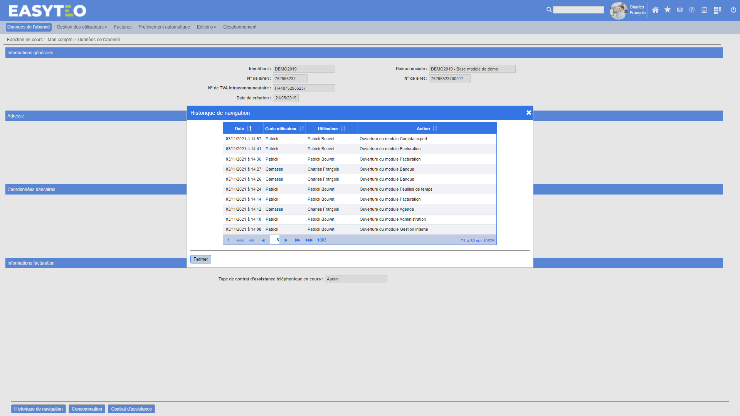Open help via the question mark icon
The image size is (740, 416).
point(692,10)
